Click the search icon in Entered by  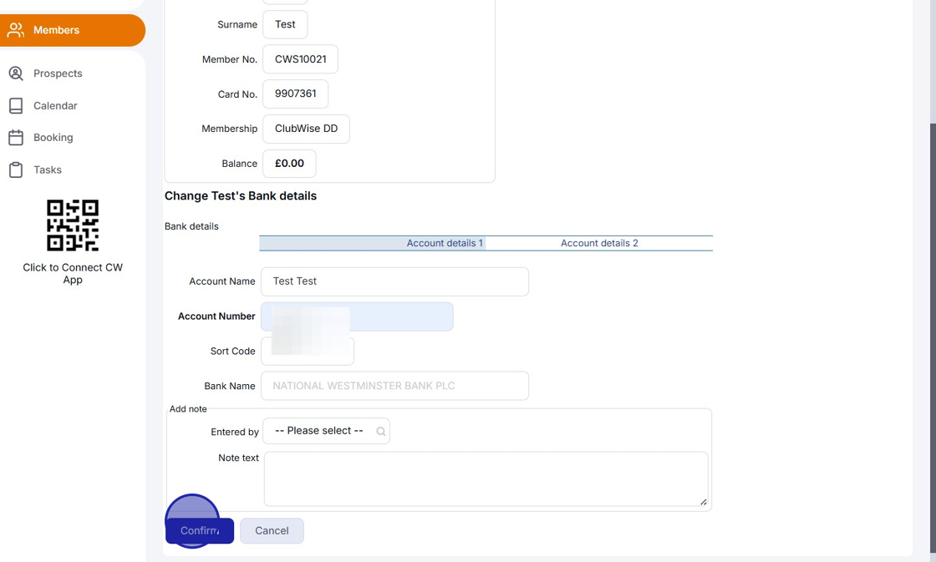point(381,432)
